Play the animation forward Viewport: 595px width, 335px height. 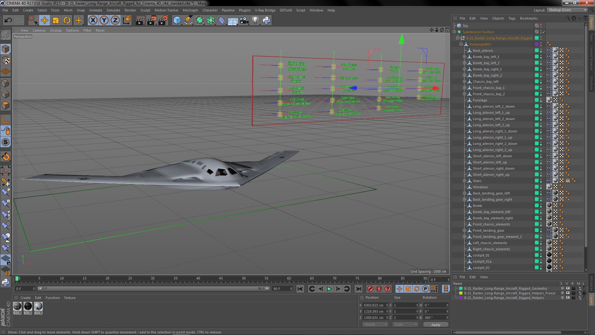click(329, 289)
